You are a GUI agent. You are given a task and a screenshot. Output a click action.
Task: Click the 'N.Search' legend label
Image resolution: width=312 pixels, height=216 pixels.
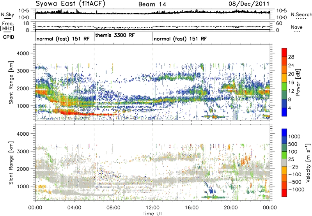coord(301,14)
